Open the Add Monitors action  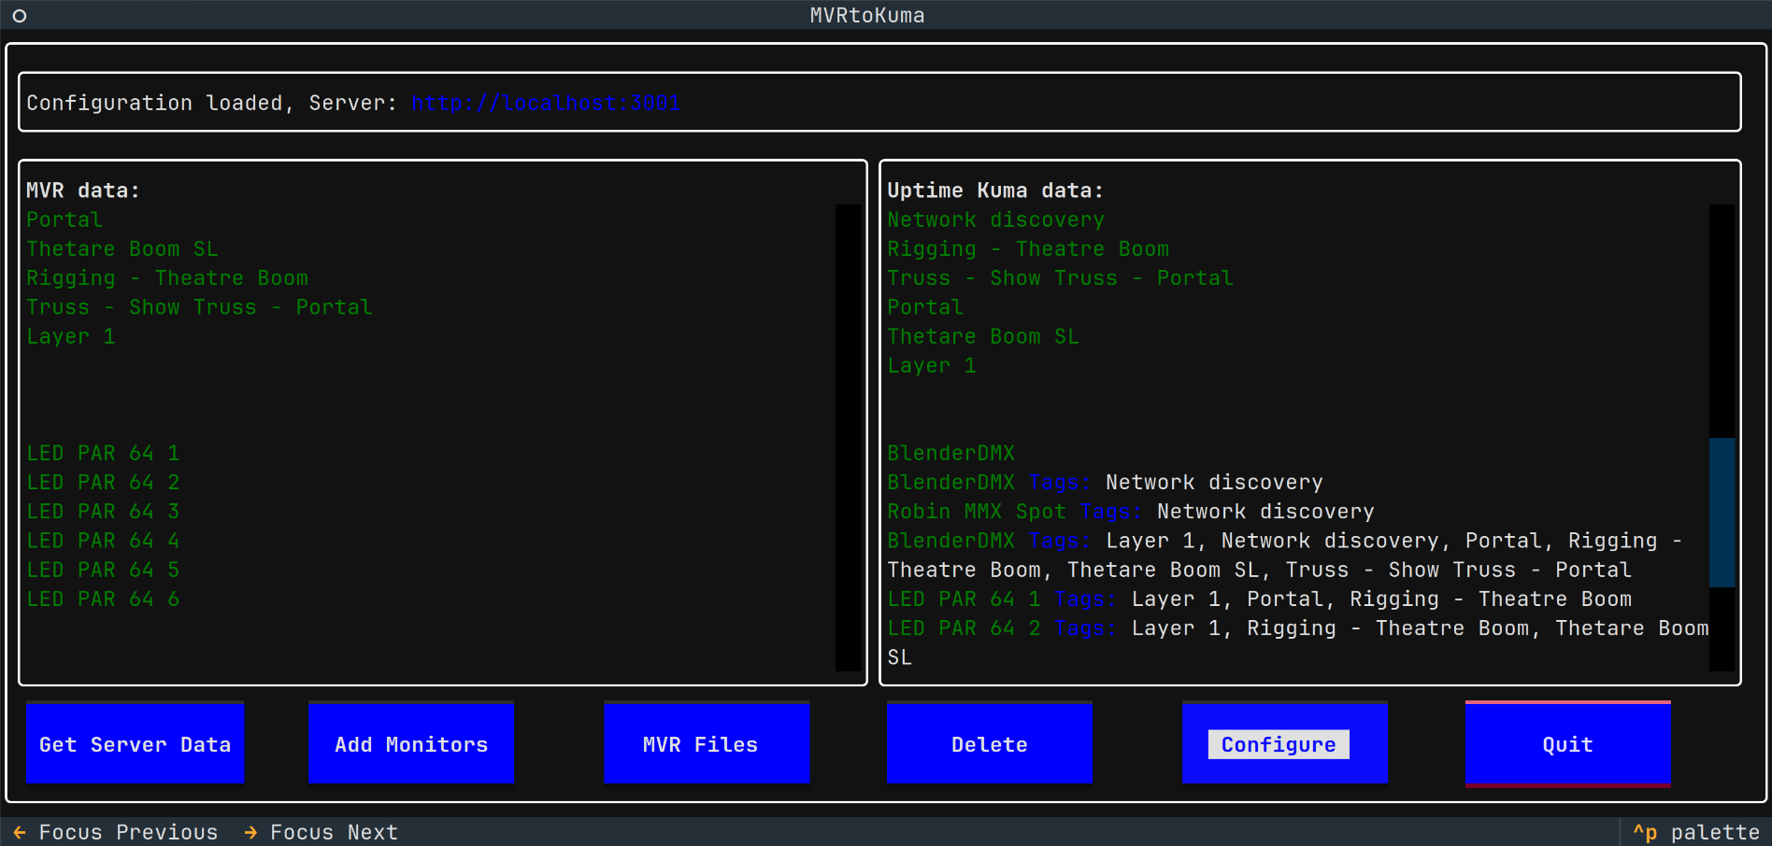(411, 743)
